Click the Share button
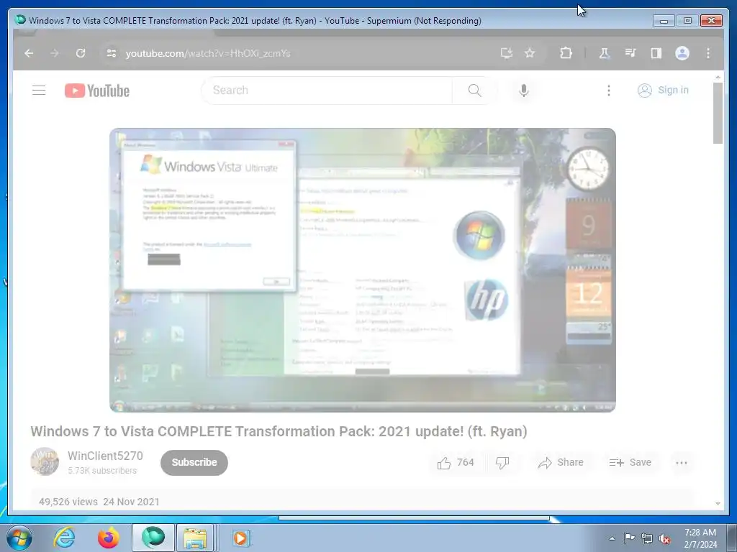The image size is (737, 552). (561, 463)
